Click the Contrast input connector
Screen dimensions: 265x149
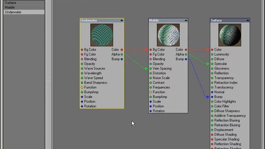(x=151, y=83)
